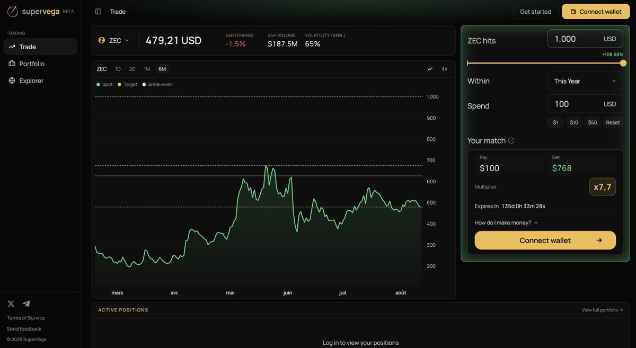Image resolution: width=636 pixels, height=348 pixels.
Task: Select the 1D timeframe toggle
Action: (118, 69)
